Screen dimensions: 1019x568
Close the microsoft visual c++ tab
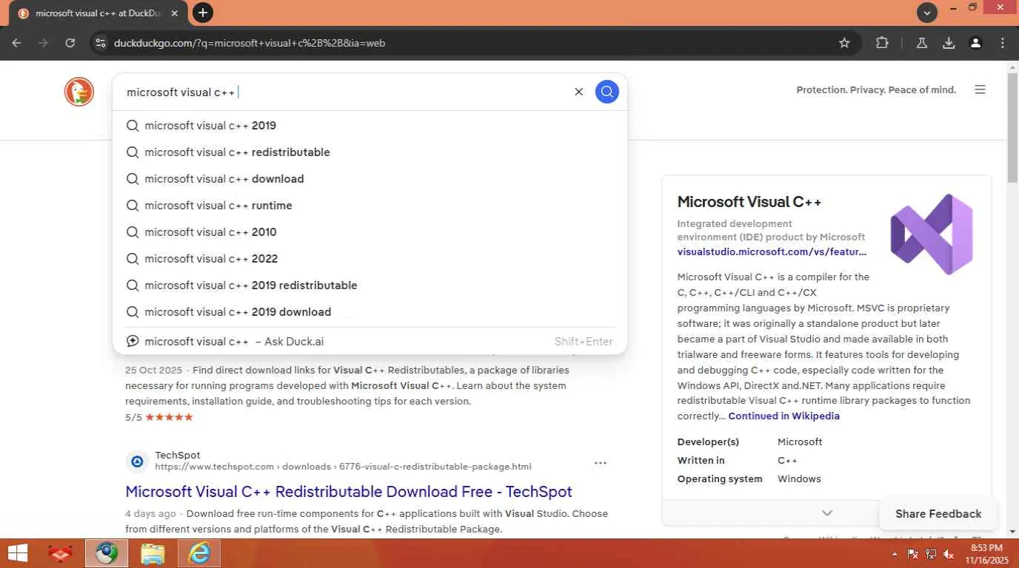[x=175, y=13]
